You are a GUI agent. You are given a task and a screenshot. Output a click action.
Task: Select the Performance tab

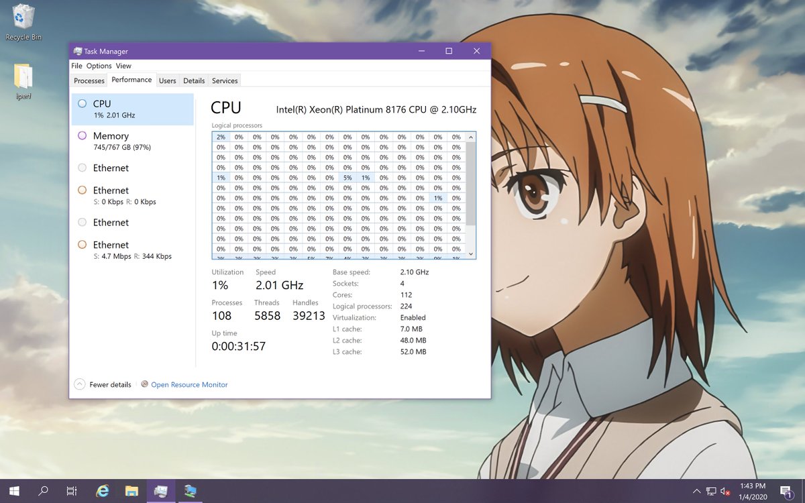(x=131, y=80)
